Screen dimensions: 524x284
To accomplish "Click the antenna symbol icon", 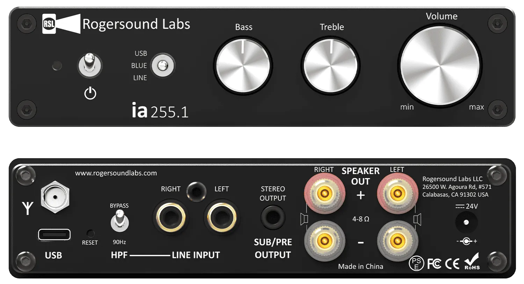I will (x=27, y=208).
